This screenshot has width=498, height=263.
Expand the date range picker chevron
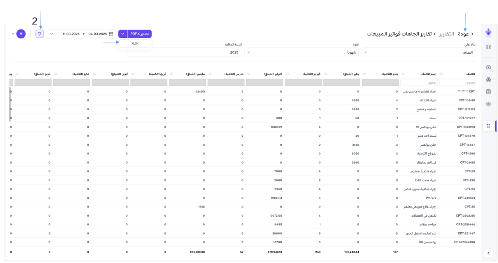click(x=51, y=34)
